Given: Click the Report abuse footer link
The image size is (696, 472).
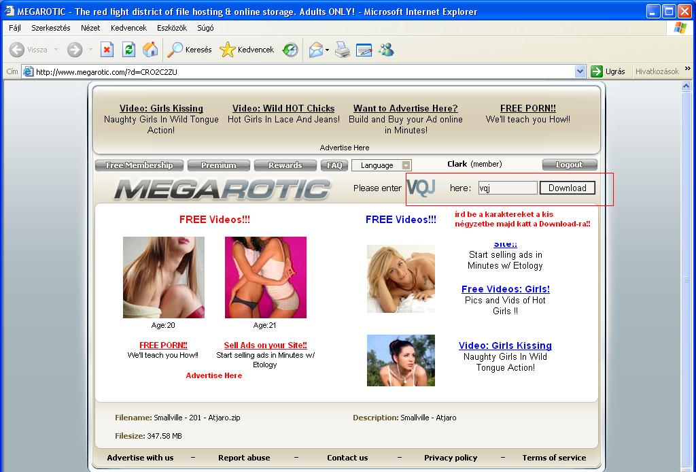Looking at the screenshot, I should [244, 458].
